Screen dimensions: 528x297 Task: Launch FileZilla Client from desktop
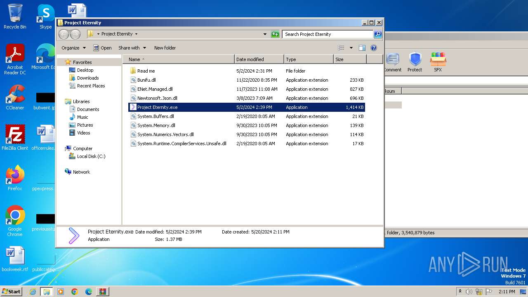(15, 138)
